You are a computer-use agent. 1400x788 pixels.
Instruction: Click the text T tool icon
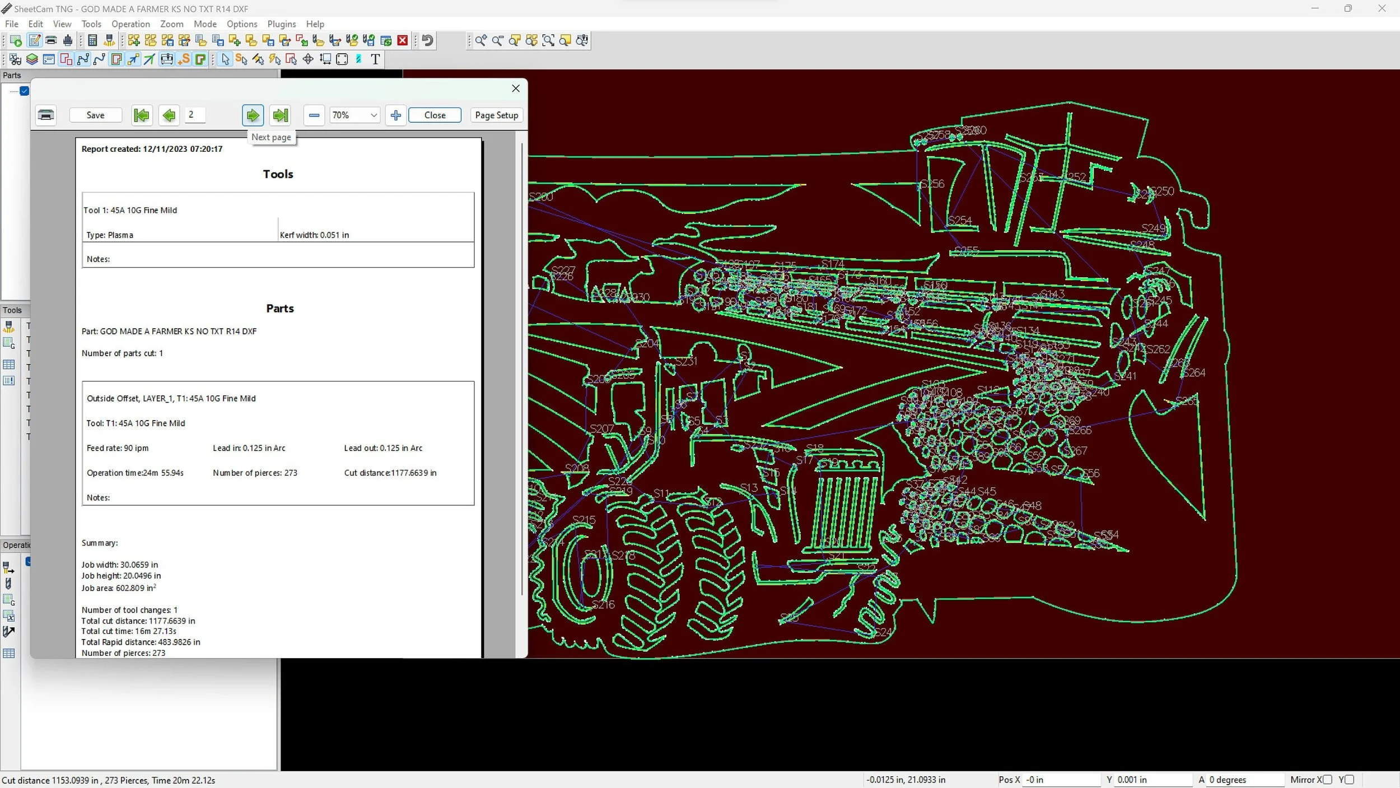375,59
